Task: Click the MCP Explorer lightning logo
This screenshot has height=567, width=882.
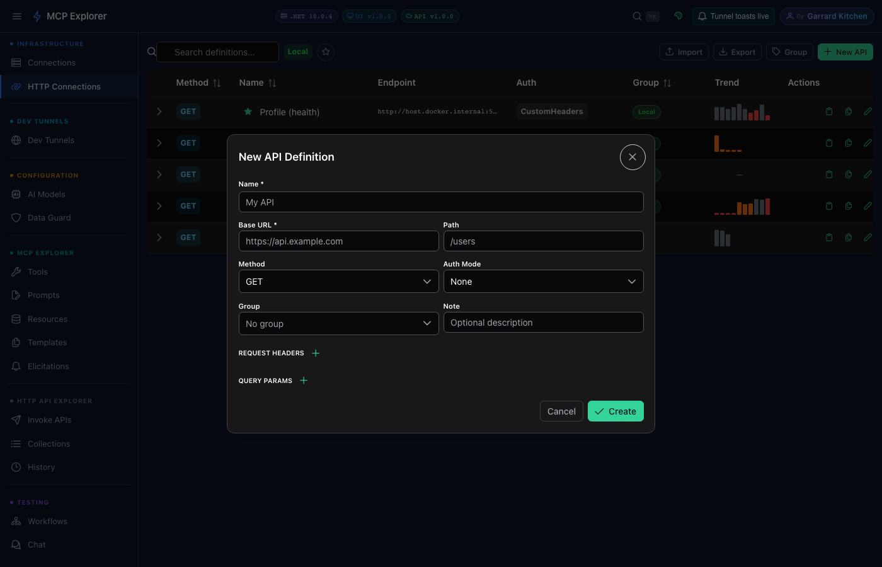Action: pyautogui.click(x=37, y=16)
